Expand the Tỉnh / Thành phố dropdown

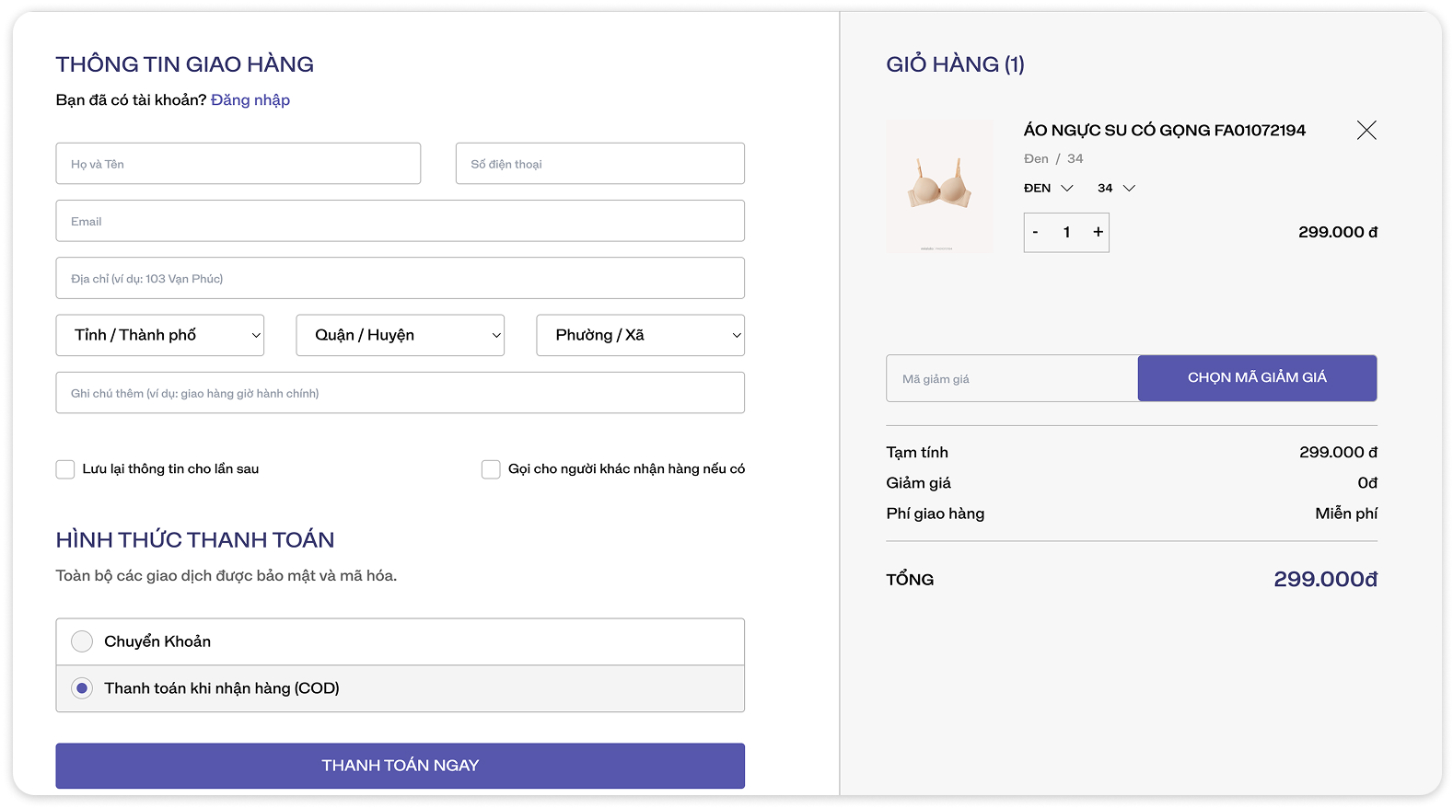pyautogui.click(x=159, y=336)
